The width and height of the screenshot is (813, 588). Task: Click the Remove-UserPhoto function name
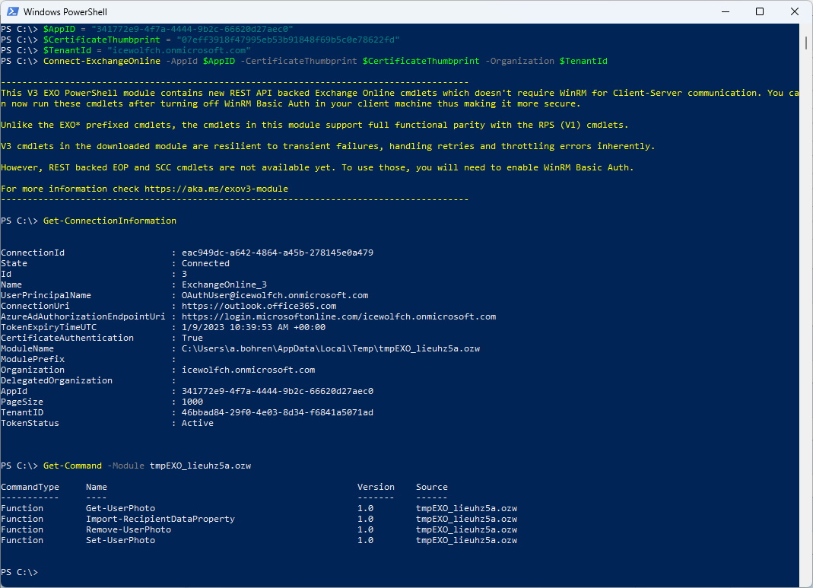[129, 529]
